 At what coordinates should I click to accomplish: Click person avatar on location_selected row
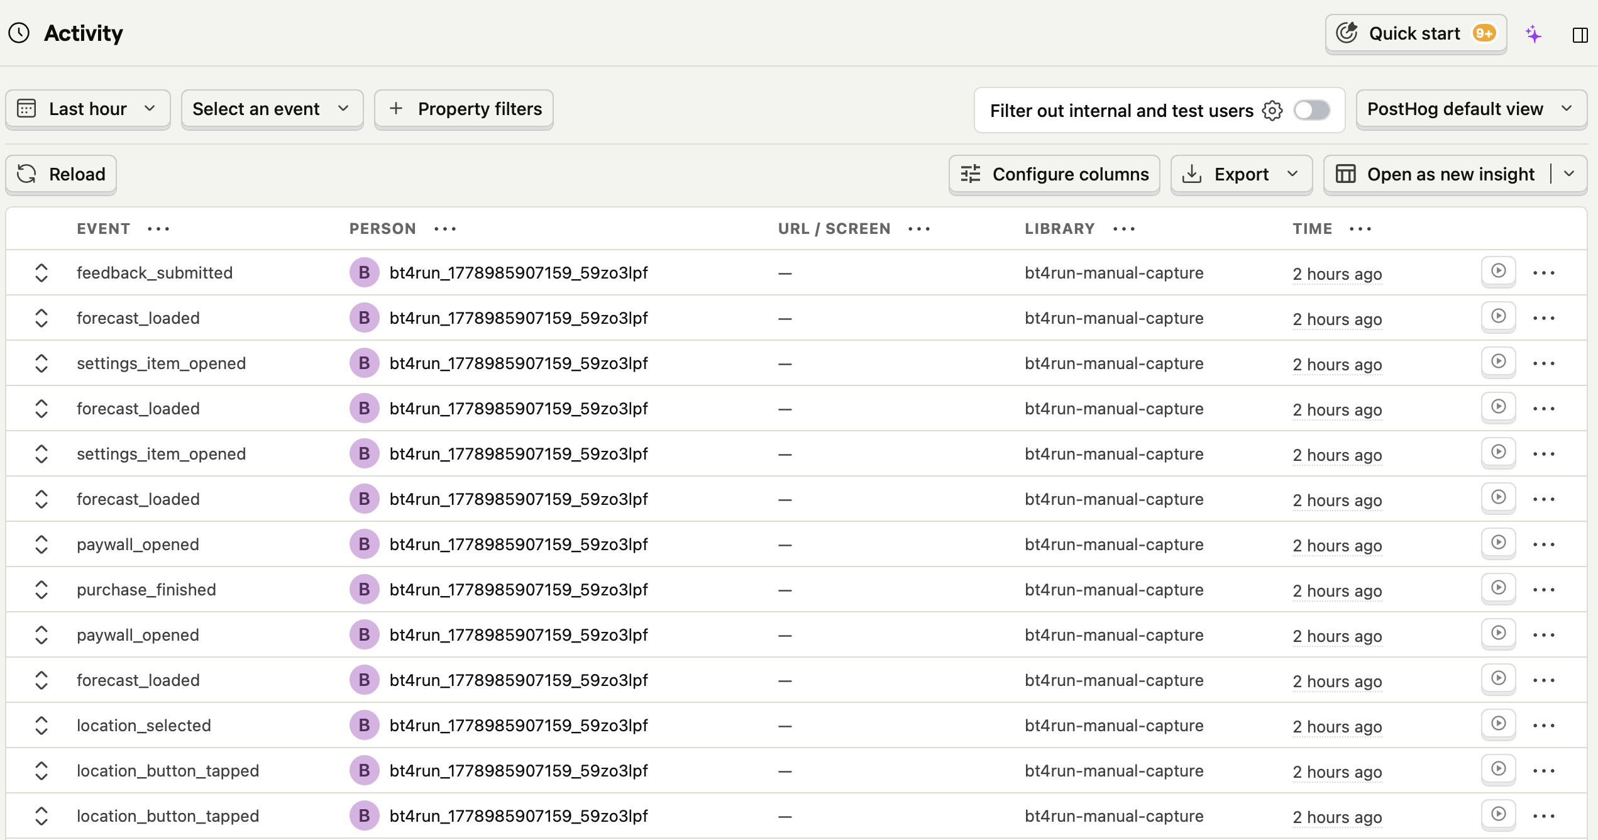[364, 726]
